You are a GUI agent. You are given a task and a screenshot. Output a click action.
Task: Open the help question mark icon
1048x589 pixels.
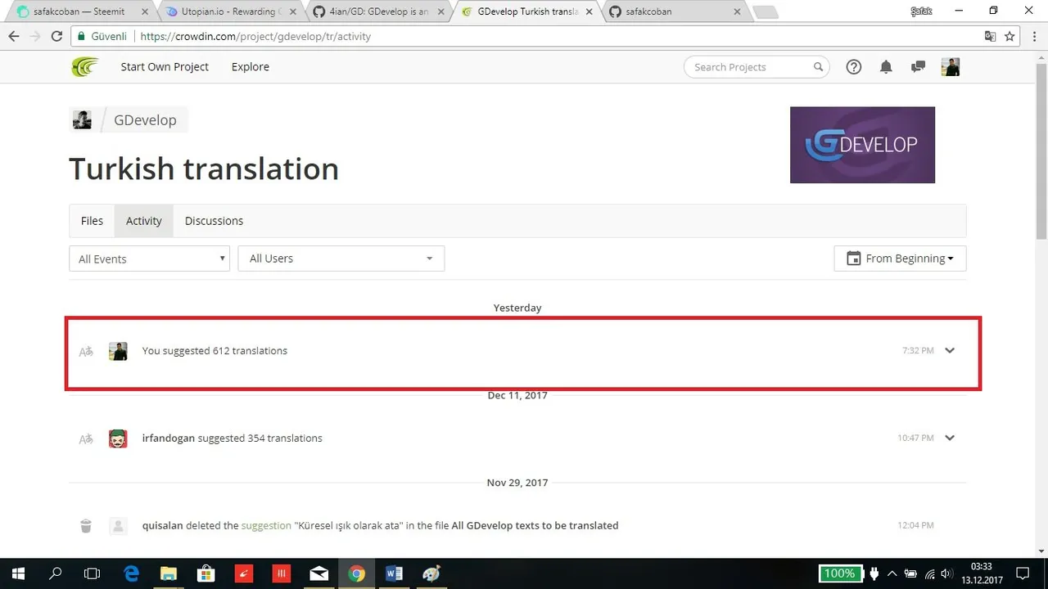point(854,67)
